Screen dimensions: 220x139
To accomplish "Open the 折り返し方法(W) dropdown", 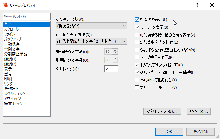I will point(92,26).
